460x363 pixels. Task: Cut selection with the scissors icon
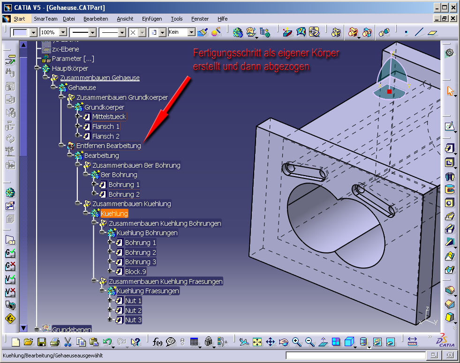[68, 342]
